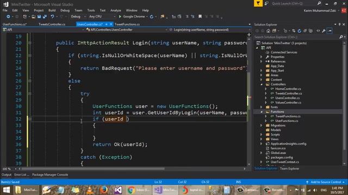
Task: Click the Save All toolbar icon
Action: [x=45, y=17]
